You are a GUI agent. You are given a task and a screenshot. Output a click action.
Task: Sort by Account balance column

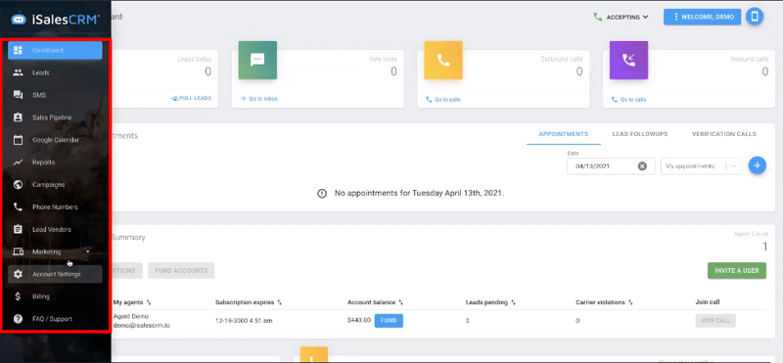pos(375,302)
